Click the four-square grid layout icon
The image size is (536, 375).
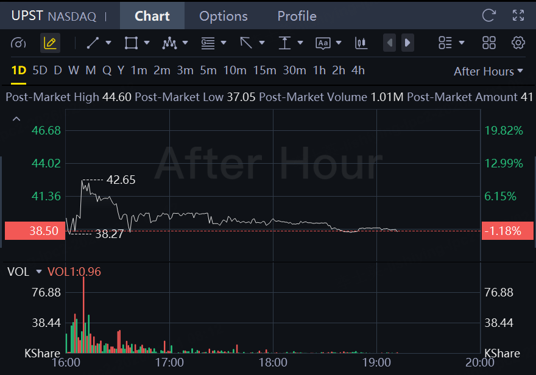489,43
